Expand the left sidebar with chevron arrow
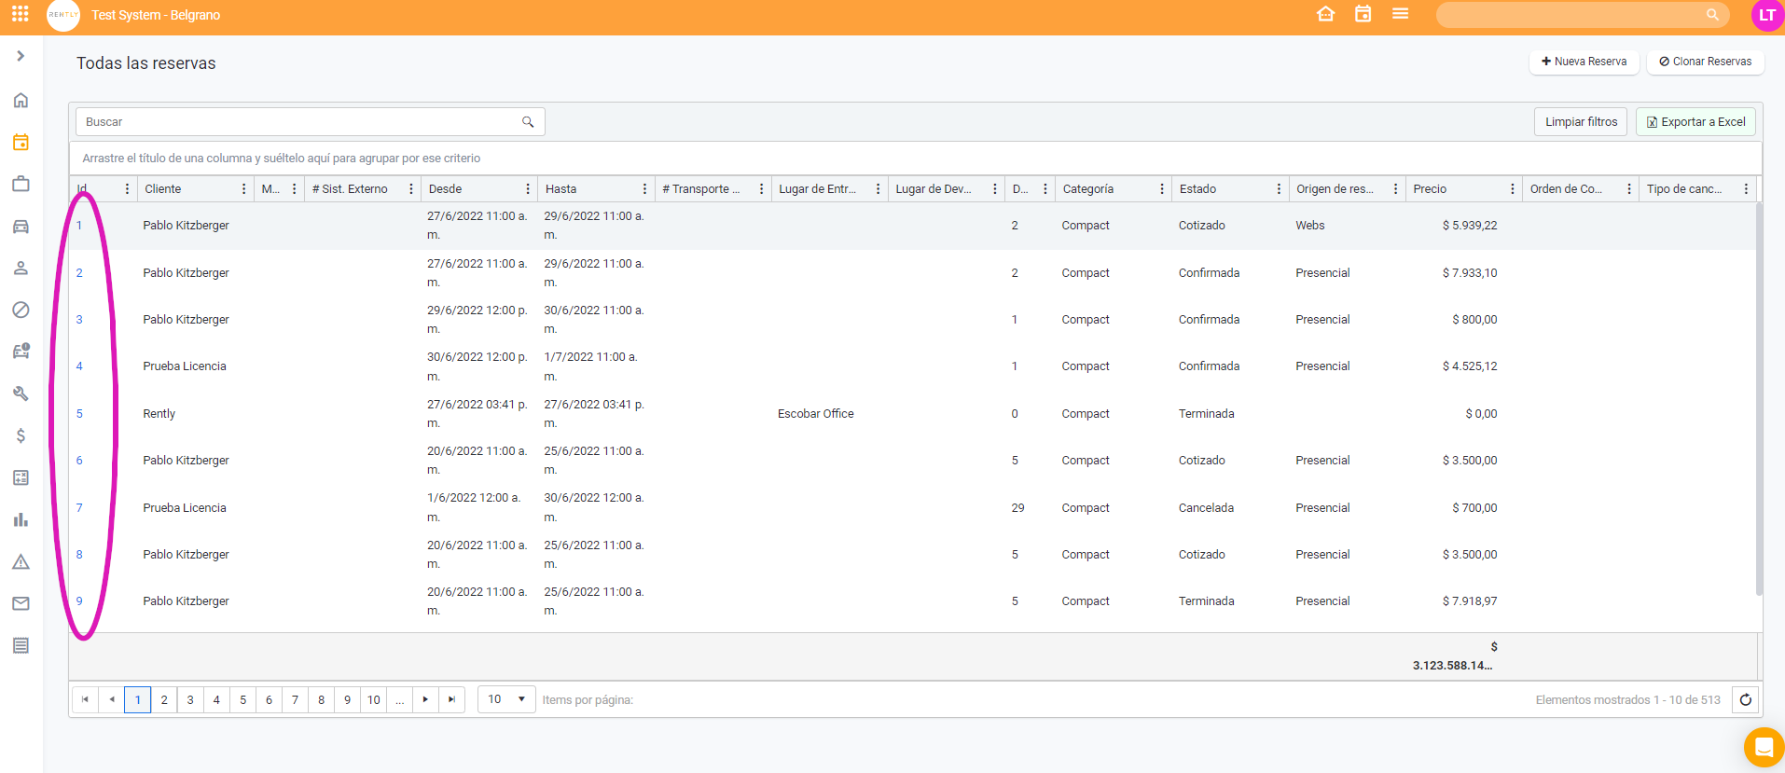 (x=21, y=56)
